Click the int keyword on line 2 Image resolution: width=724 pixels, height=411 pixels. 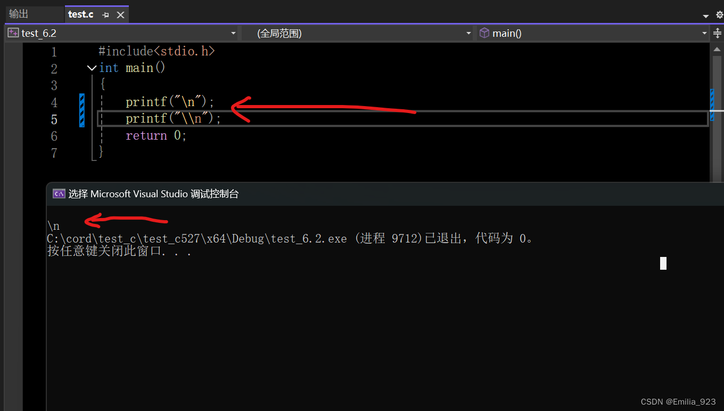(109, 68)
